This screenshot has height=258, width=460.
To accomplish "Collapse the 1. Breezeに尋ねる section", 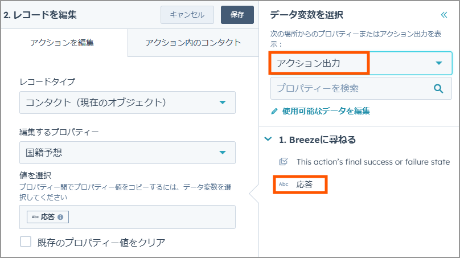I will [x=268, y=139].
